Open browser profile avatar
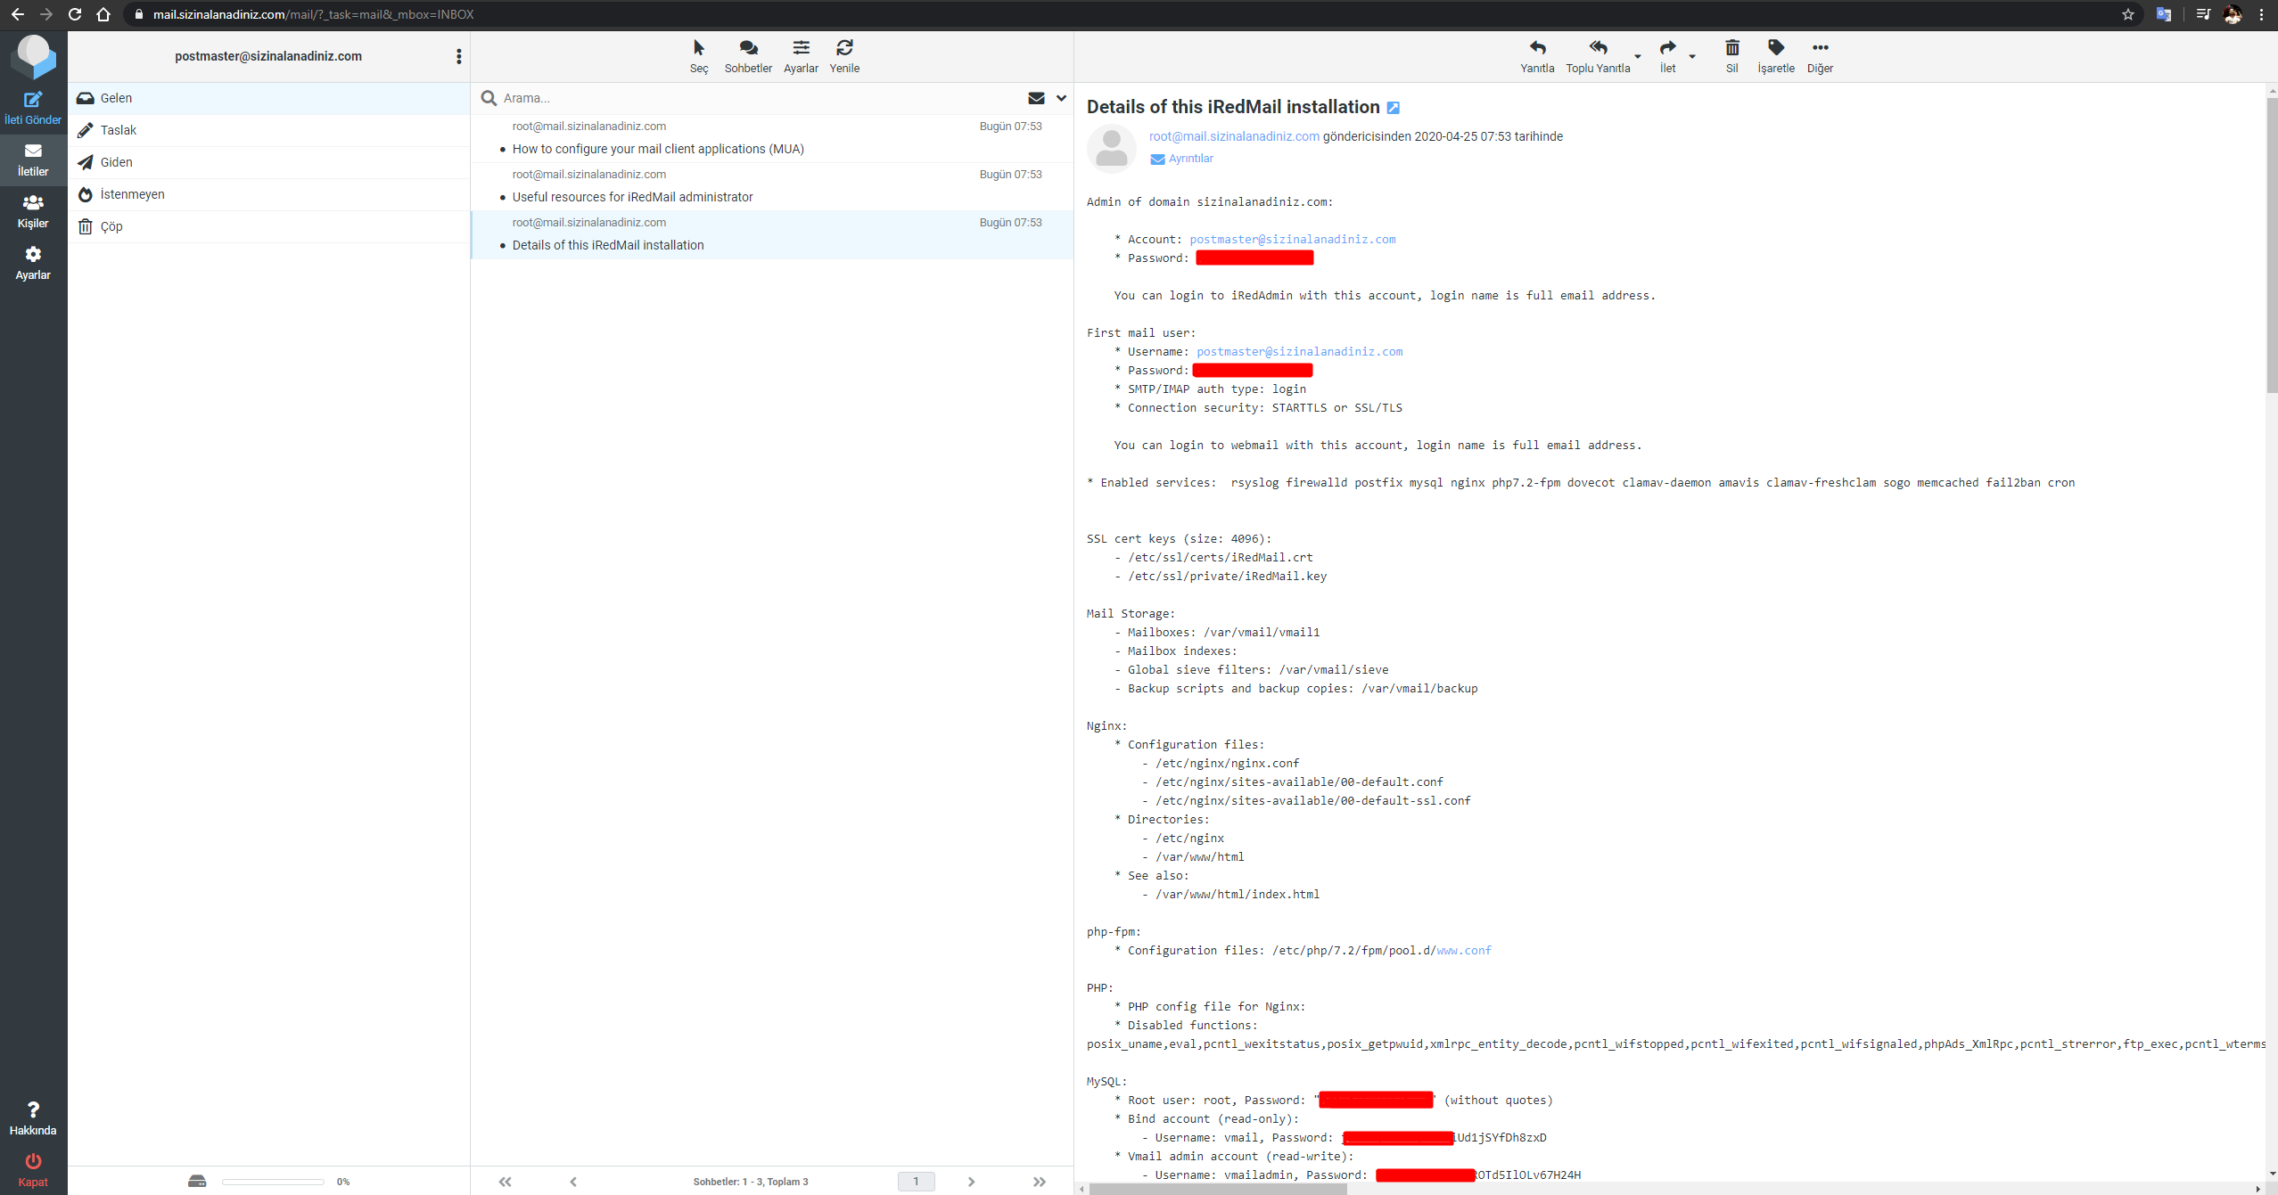The width and height of the screenshot is (2278, 1195). [2233, 14]
